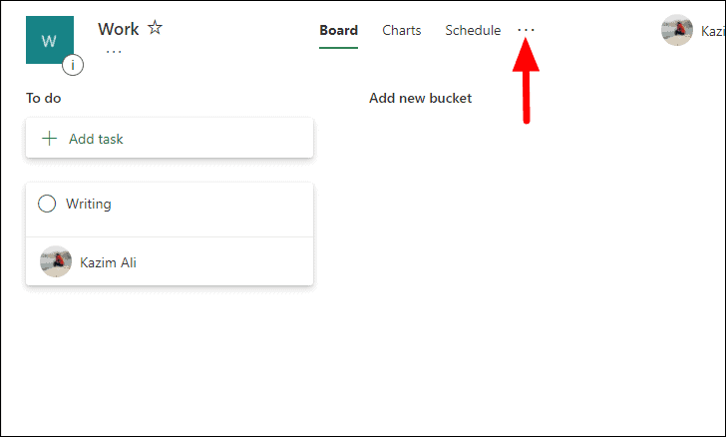Open plan info via the i badge
Image resolution: width=726 pixels, height=437 pixels.
tap(73, 65)
